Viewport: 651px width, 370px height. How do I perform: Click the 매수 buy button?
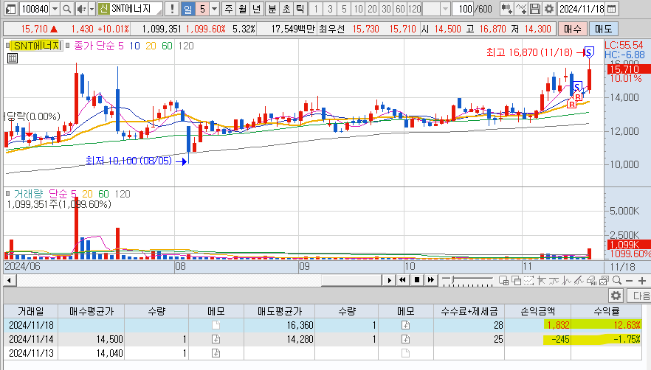tap(573, 29)
